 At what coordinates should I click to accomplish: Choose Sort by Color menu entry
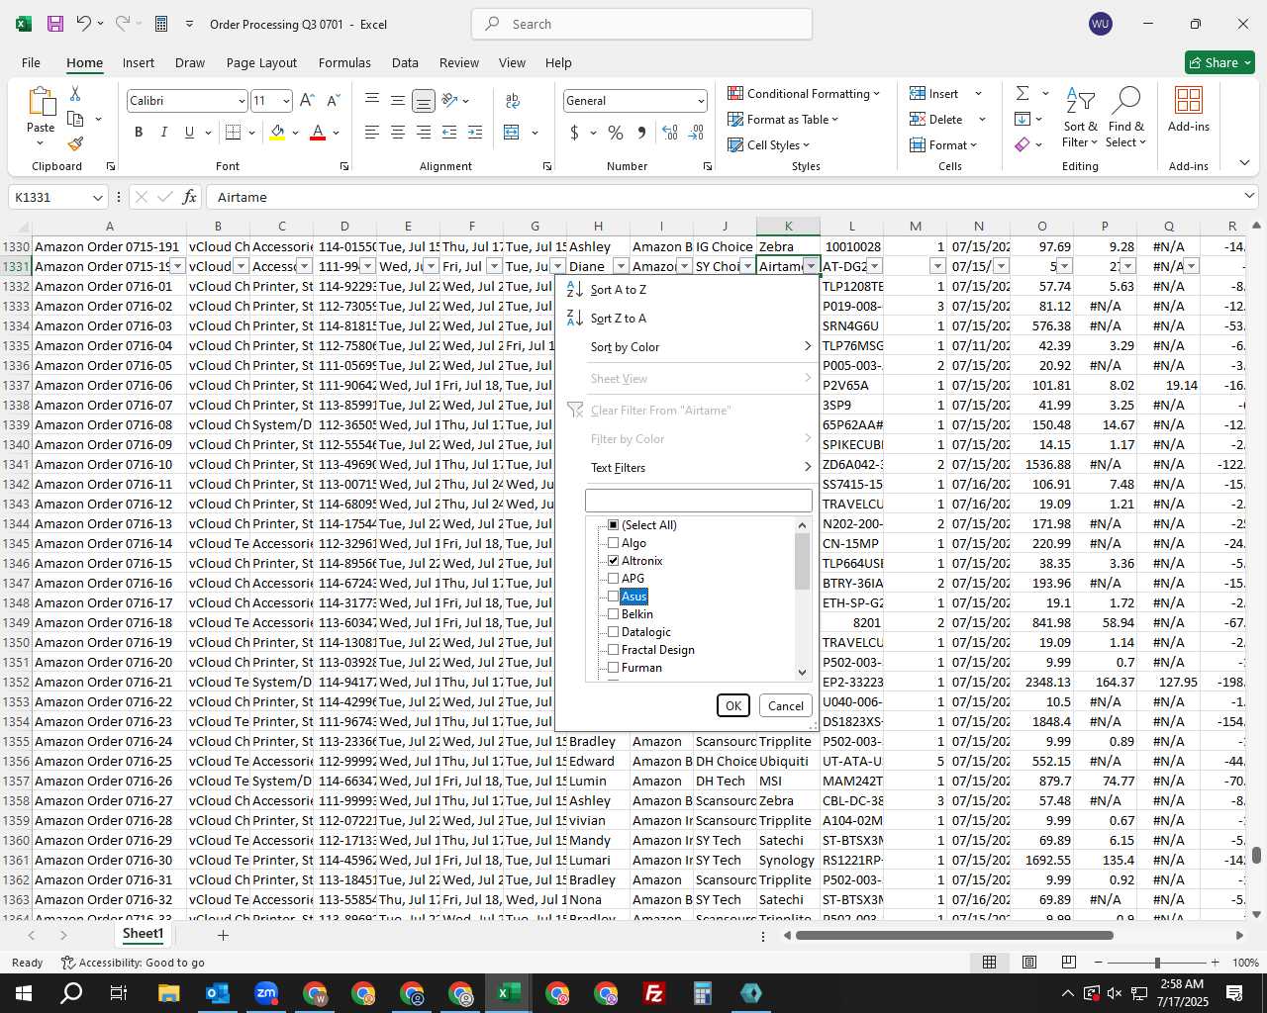689,347
